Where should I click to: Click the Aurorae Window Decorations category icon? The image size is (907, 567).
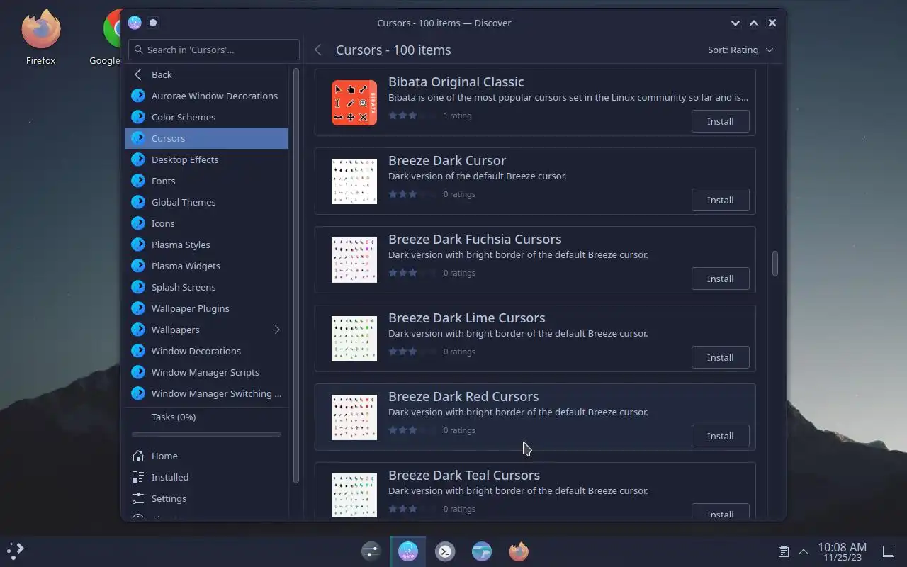(x=138, y=96)
